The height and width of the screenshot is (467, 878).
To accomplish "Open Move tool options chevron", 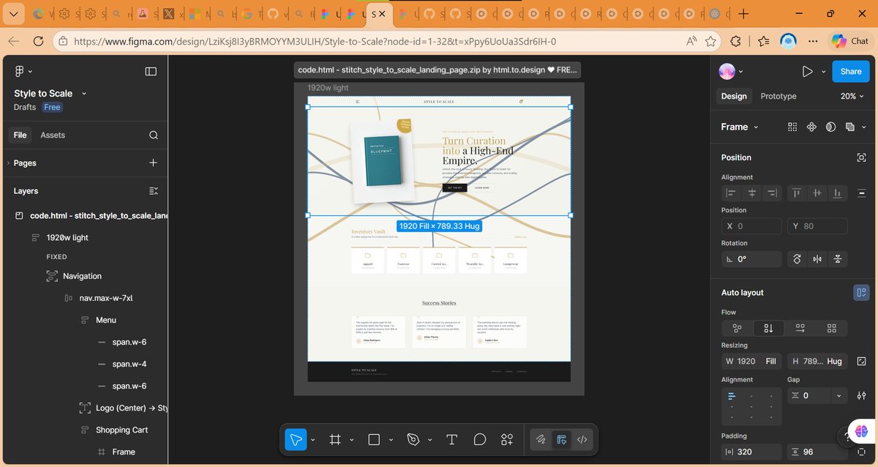I will coord(313,440).
